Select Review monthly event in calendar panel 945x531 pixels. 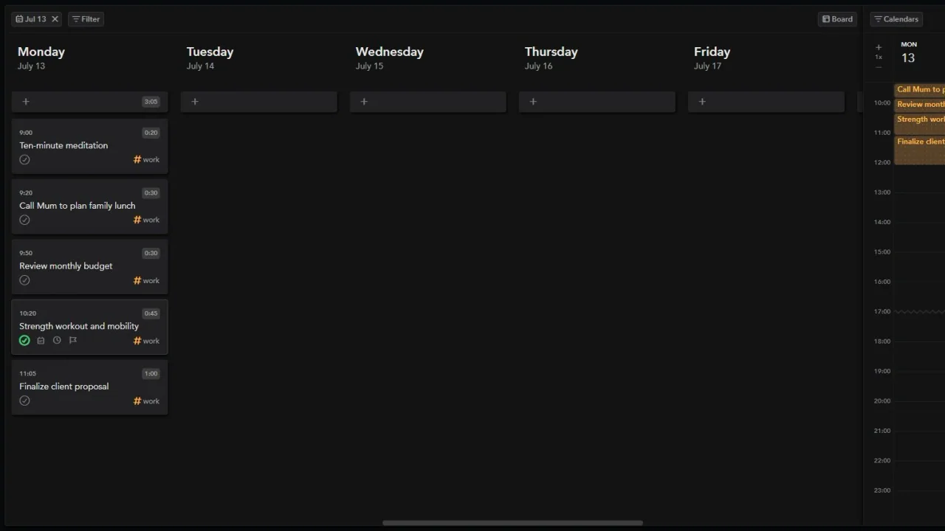tap(919, 105)
